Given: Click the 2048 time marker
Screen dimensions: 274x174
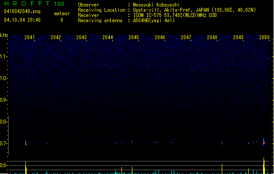Looking at the screenshot, I should pyautogui.click(x=212, y=37).
